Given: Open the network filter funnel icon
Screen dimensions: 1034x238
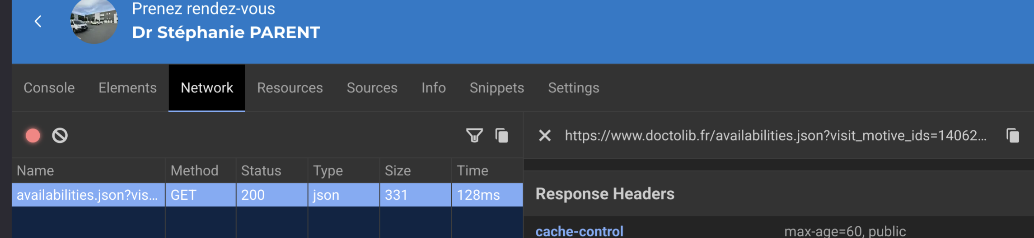Looking at the screenshot, I should pos(474,136).
